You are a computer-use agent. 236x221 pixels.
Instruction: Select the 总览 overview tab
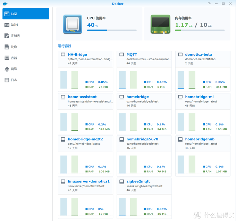pyautogui.click(x=26, y=14)
